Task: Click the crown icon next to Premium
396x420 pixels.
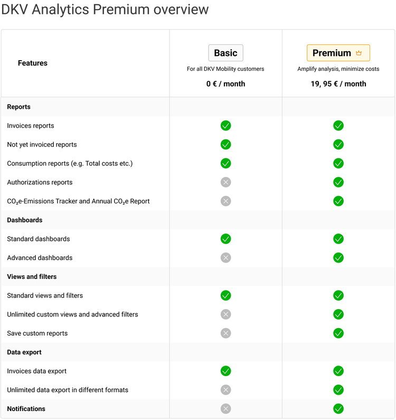Action: [359, 53]
